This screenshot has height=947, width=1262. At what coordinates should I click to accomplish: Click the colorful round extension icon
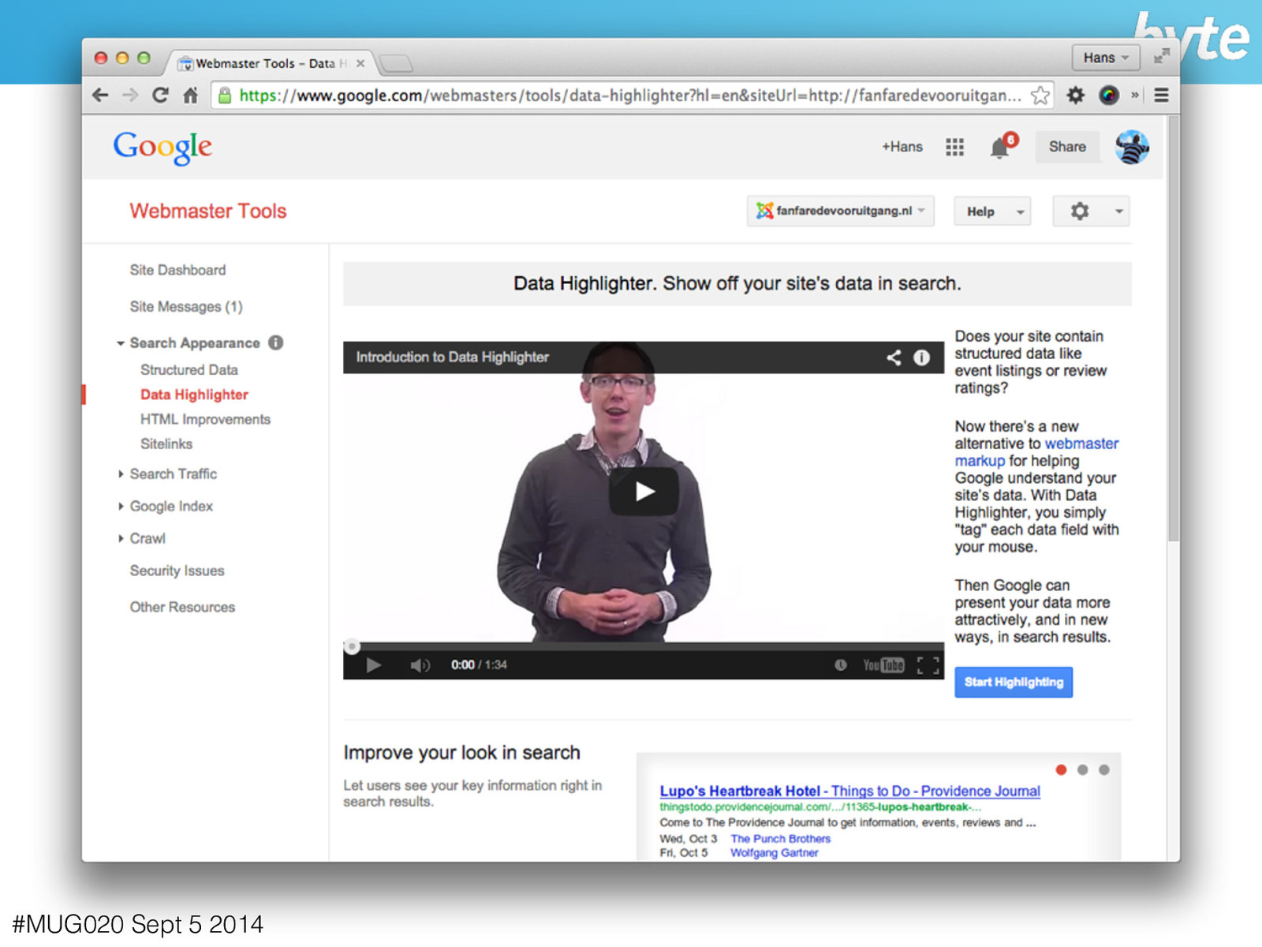pyautogui.click(x=1109, y=95)
